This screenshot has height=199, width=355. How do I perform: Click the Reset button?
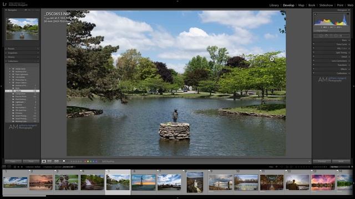pos(341,161)
